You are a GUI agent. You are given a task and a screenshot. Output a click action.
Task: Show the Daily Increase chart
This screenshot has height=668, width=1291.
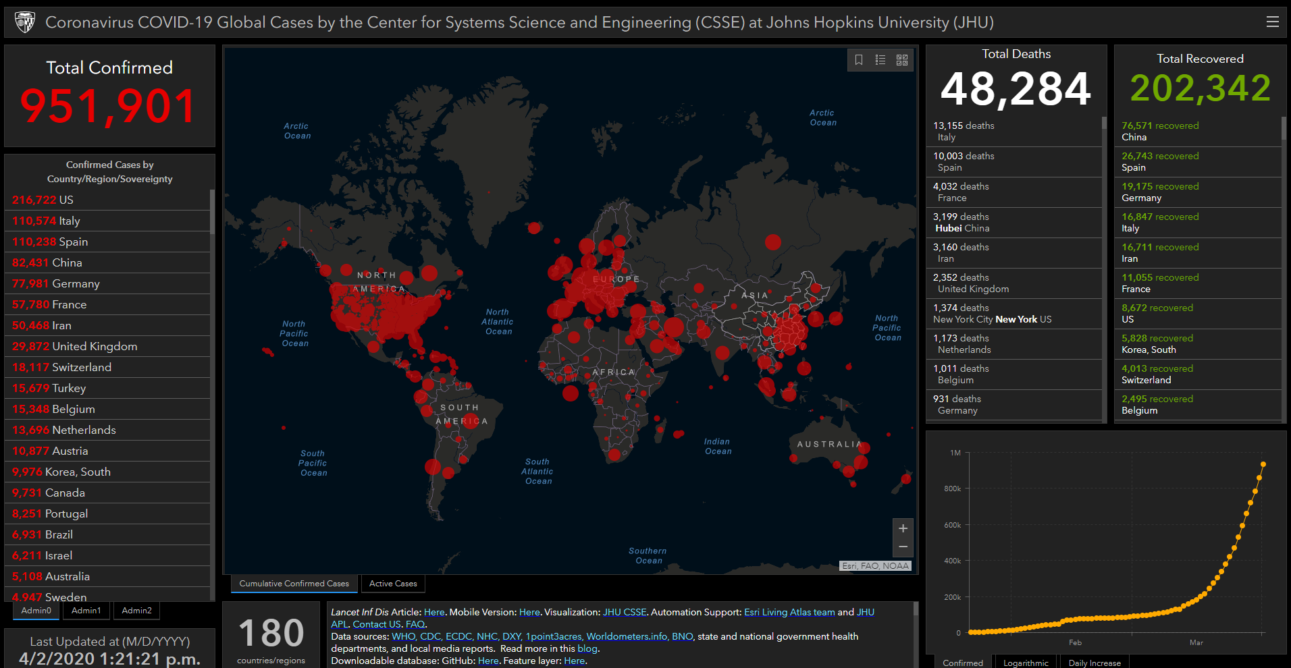[x=1095, y=663]
